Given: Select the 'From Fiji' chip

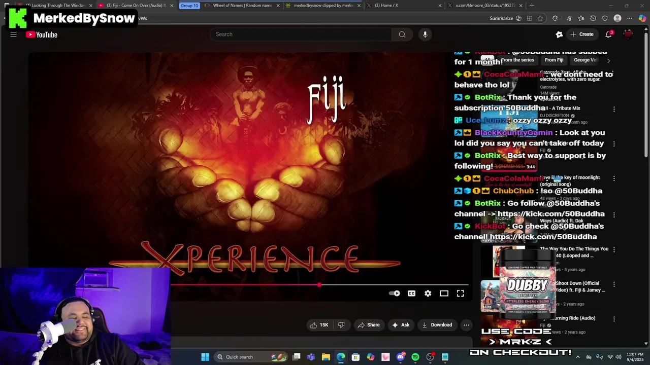Looking at the screenshot, I should tap(554, 60).
